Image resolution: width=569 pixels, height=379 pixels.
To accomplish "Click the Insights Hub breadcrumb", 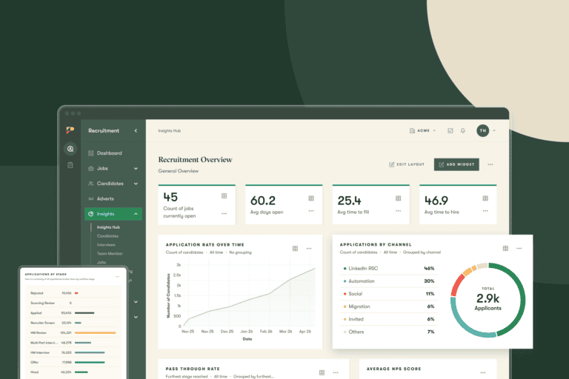I will (x=170, y=130).
